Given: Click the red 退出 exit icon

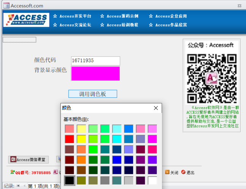Looking at the screenshot, I should click(183, 172).
